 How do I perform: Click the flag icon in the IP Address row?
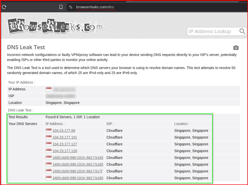point(49,89)
